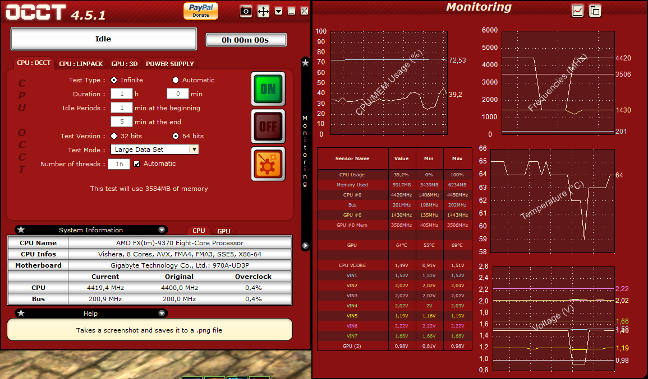Click the CPU Usage sensor row
Screen dimensions: 648x379
coord(394,175)
